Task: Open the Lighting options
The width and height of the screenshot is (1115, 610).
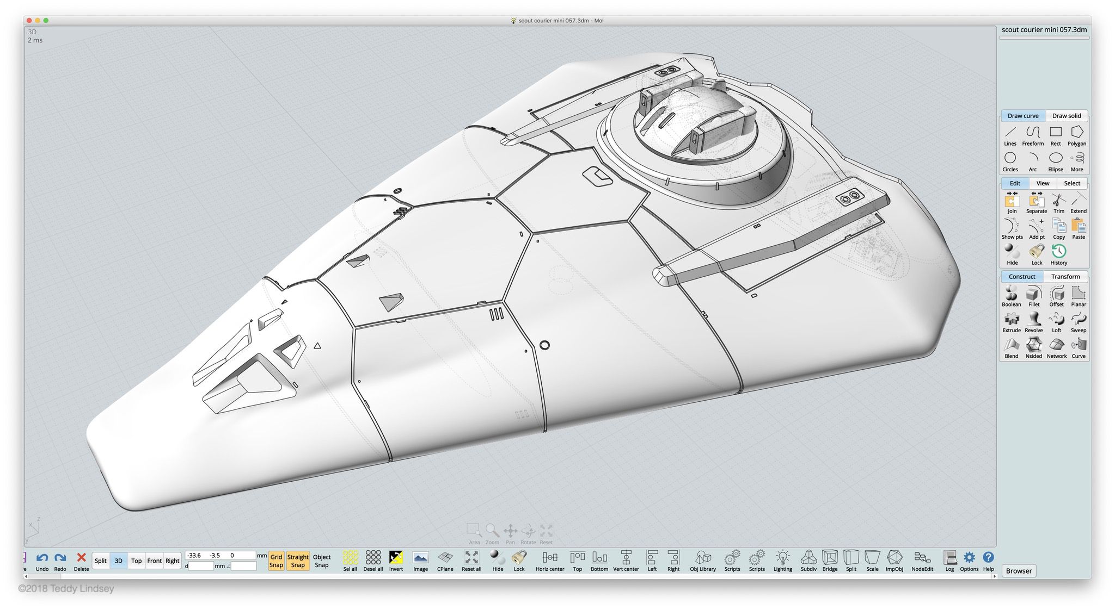Action: click(783, 562)
